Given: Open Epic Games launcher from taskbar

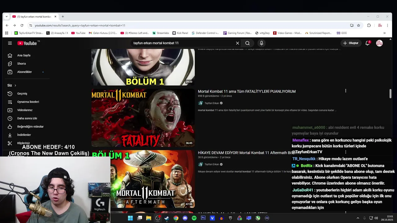Looking at the screenshot, I should [230, 218].
